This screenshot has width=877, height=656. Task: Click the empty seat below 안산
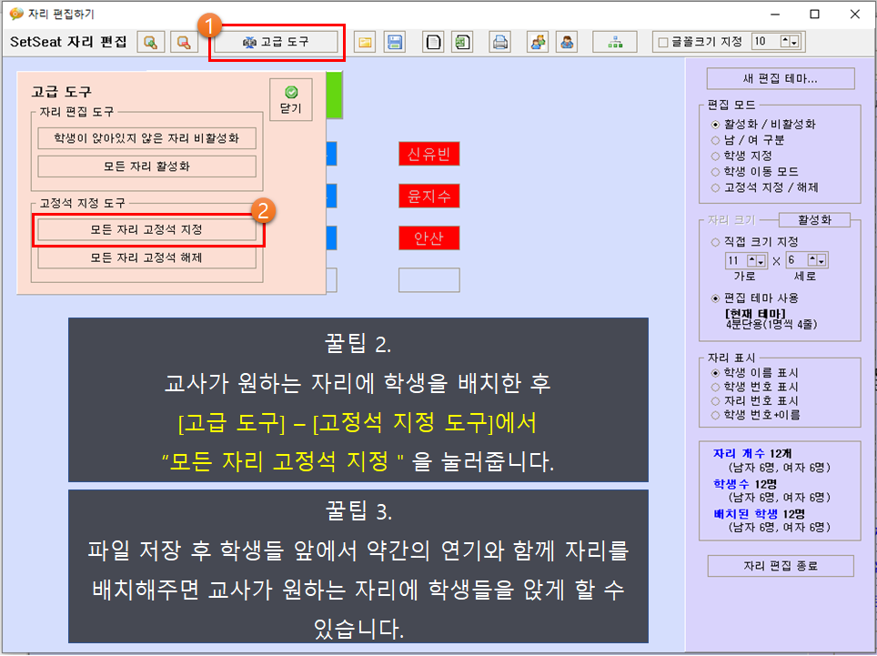click(429, 280)
